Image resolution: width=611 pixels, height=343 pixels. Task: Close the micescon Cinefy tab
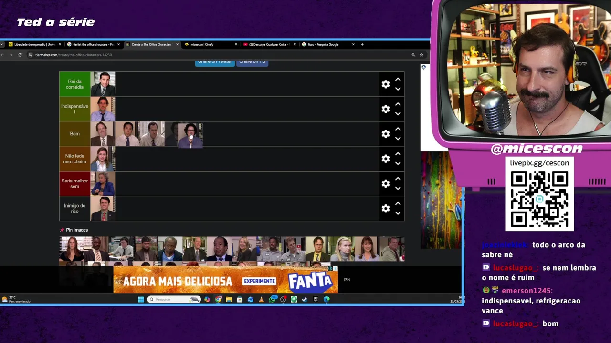pos(236,44)
